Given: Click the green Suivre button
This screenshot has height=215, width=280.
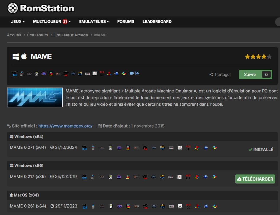Looking at the screenshot, I should [255, 75].
